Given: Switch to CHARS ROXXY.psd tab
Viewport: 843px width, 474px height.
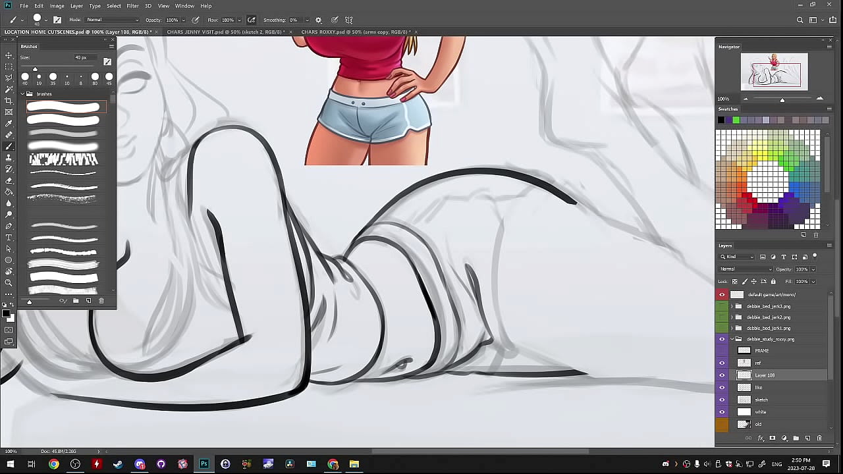Looking at the screenshot, I should coord(354,32).
